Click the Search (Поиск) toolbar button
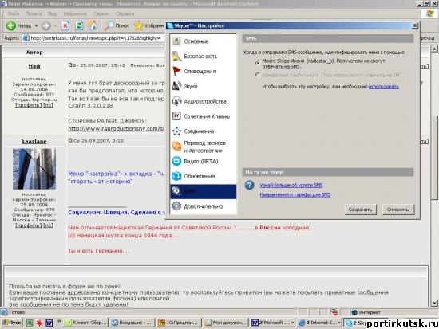This screenshot has width=439, height=329. click(117, 26)
